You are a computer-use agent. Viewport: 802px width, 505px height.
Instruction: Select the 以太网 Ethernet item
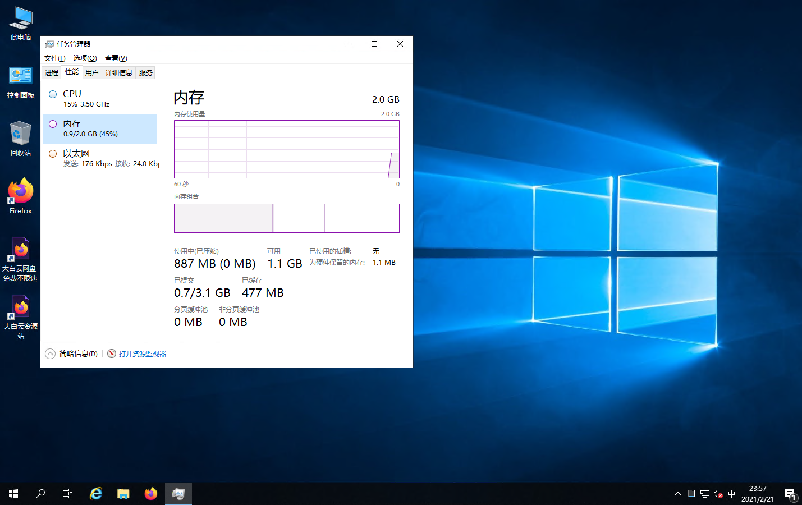[100, 158]
